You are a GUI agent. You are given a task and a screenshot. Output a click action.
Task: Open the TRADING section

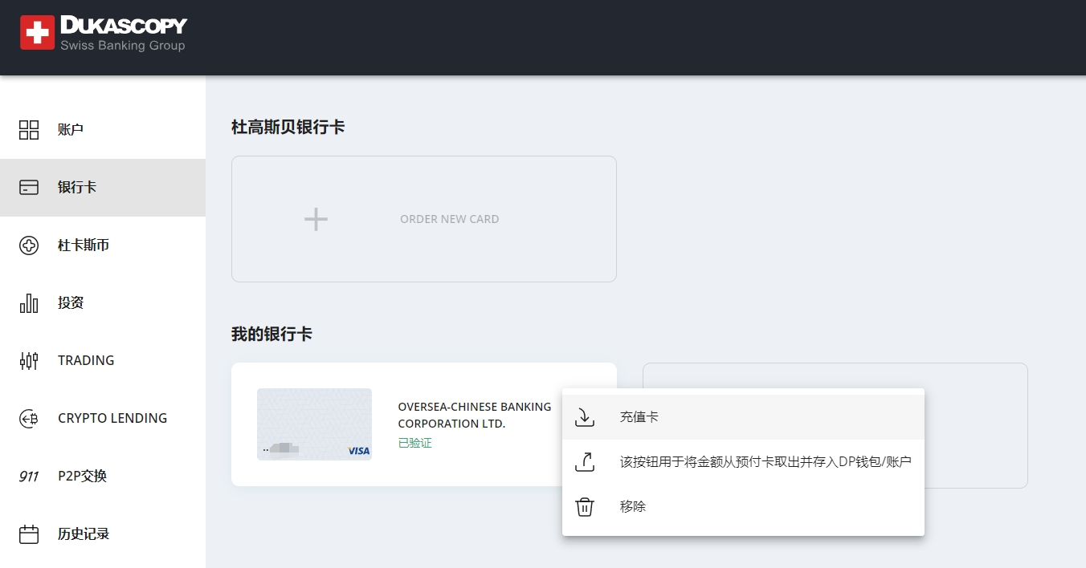pyautogui.click(x=103, y=361)
